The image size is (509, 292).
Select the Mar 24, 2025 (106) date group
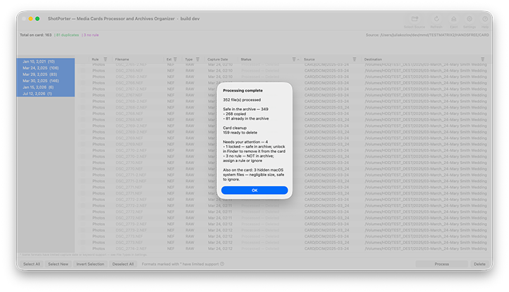(x=45, y=68)
